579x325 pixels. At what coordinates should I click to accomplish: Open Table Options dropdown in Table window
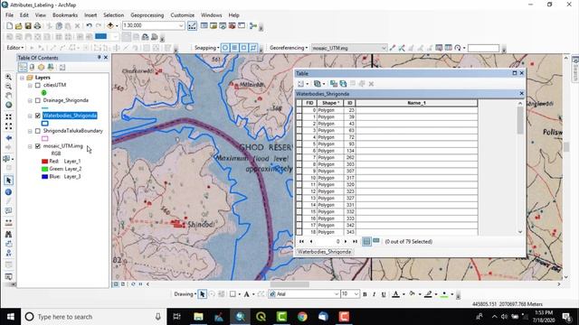coord(303,84)
